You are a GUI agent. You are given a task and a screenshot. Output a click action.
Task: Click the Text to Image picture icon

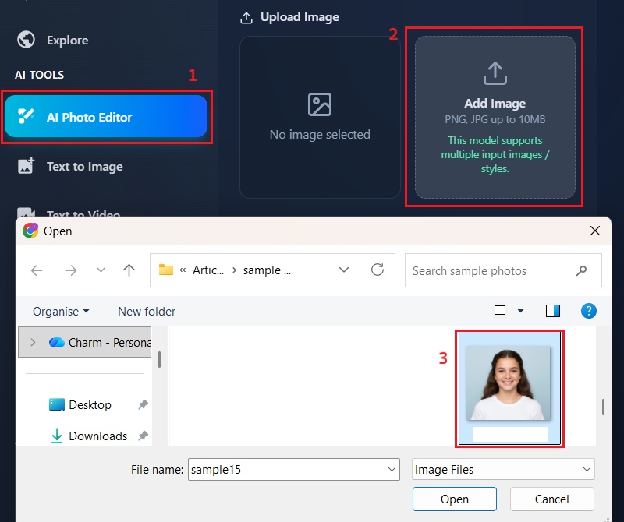pyautogui.click(x=27, y=166)
